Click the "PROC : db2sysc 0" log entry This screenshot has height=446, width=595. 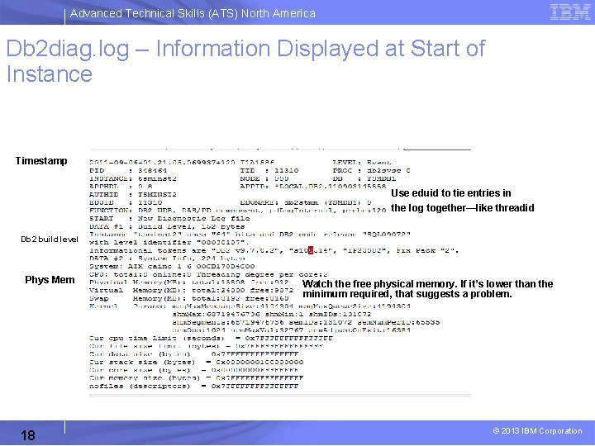point(372,171)
